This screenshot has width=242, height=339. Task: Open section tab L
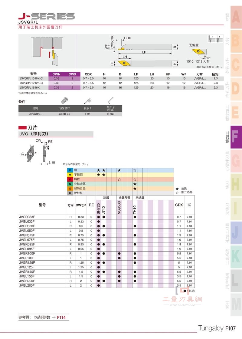tap(236, 281)
